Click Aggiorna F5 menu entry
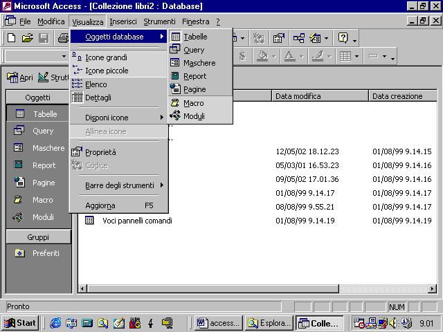The height and width of the screenshot is (332, 443). pos(118,205)
